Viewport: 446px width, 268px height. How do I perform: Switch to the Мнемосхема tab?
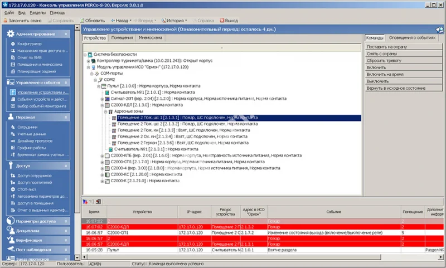(x=150, y=38)
